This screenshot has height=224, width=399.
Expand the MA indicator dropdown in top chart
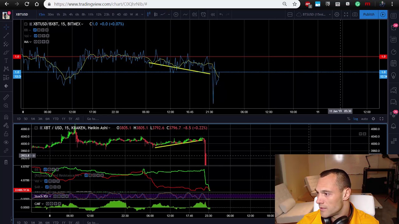click(30, 42)
